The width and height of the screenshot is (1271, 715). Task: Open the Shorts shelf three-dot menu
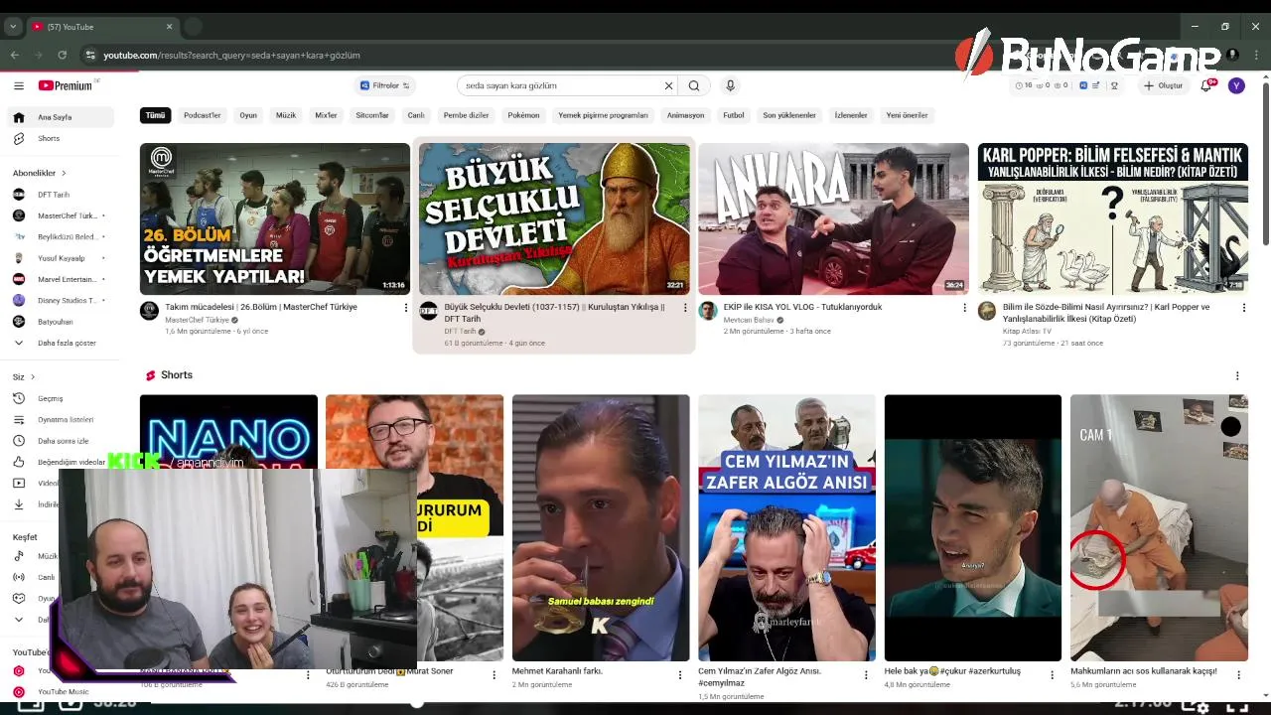point(1237,375)
